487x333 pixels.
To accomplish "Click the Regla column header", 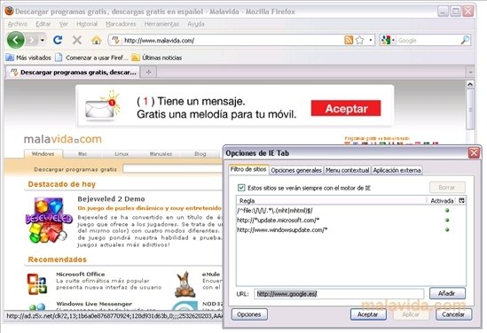I will click(332, 201).
